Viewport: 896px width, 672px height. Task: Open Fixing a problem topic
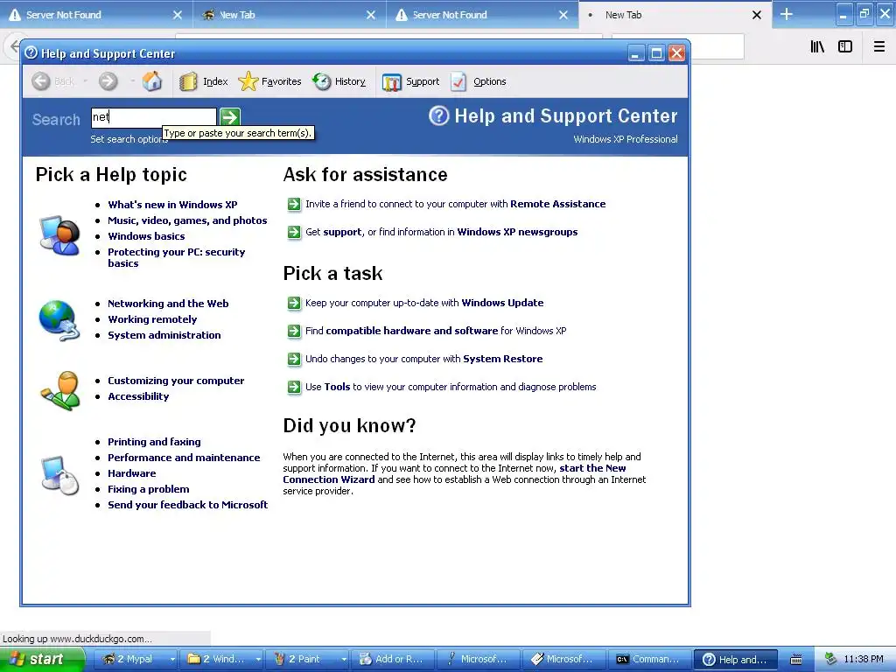point(149,489)
